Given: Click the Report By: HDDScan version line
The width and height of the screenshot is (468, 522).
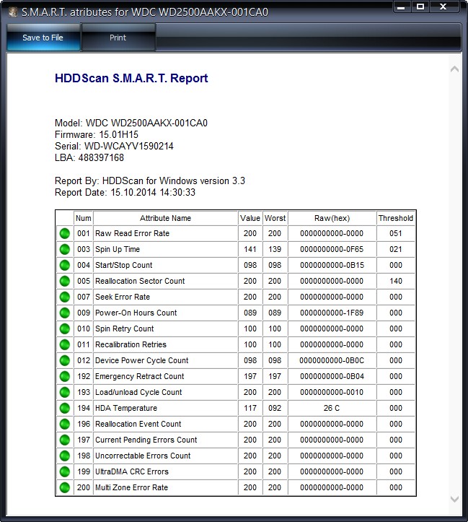Looking at the screenshot, I should click(150, 180).
